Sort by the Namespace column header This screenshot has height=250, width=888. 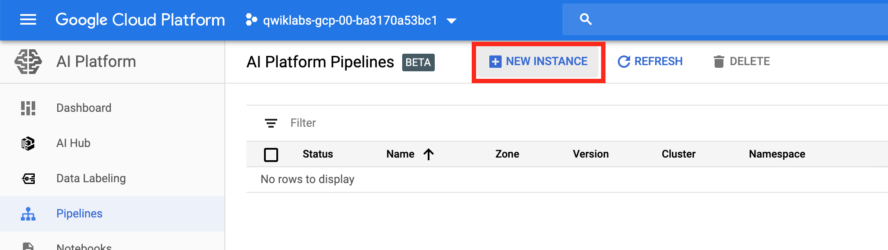point(777,154)
